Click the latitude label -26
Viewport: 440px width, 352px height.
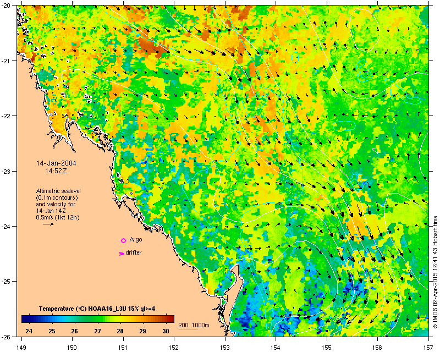pyautogui.click(x=6, y=337)
